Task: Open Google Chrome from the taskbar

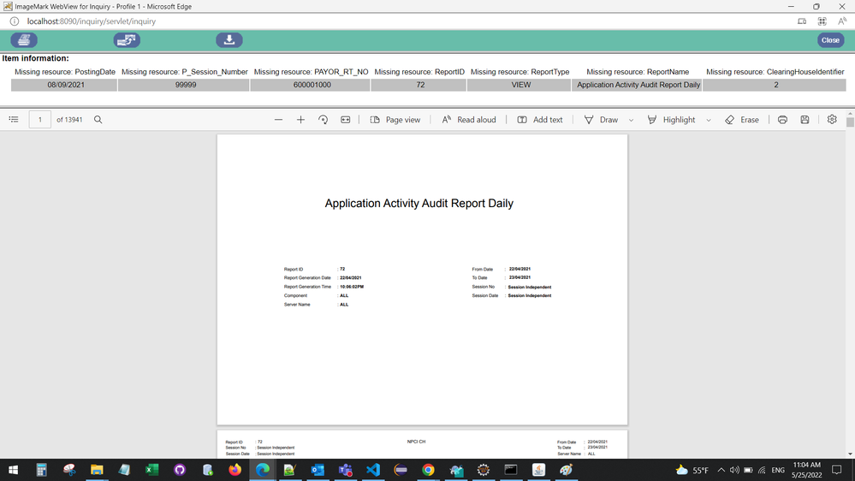Action: click(x=429, y=470)
